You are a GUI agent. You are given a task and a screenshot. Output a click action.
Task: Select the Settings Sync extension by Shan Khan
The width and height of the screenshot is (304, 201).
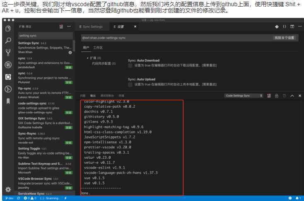(45, 48)
